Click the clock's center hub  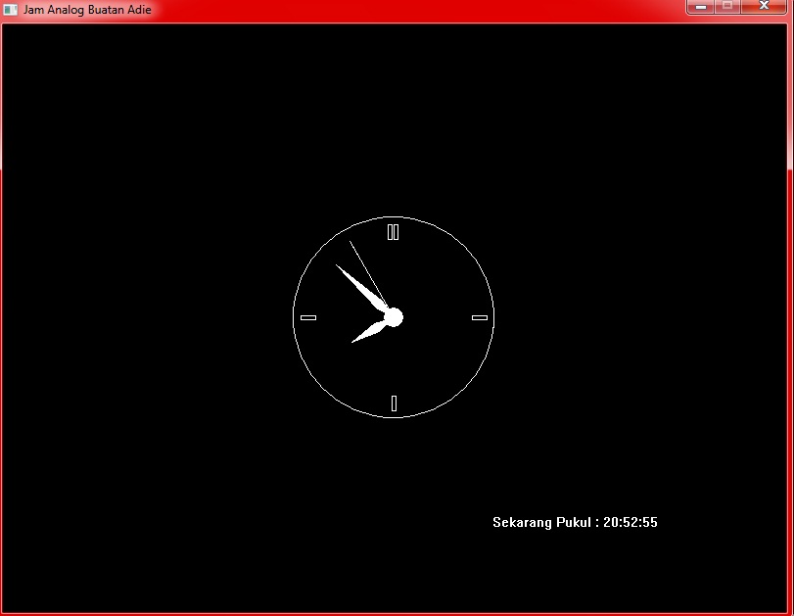pos(393,316)
